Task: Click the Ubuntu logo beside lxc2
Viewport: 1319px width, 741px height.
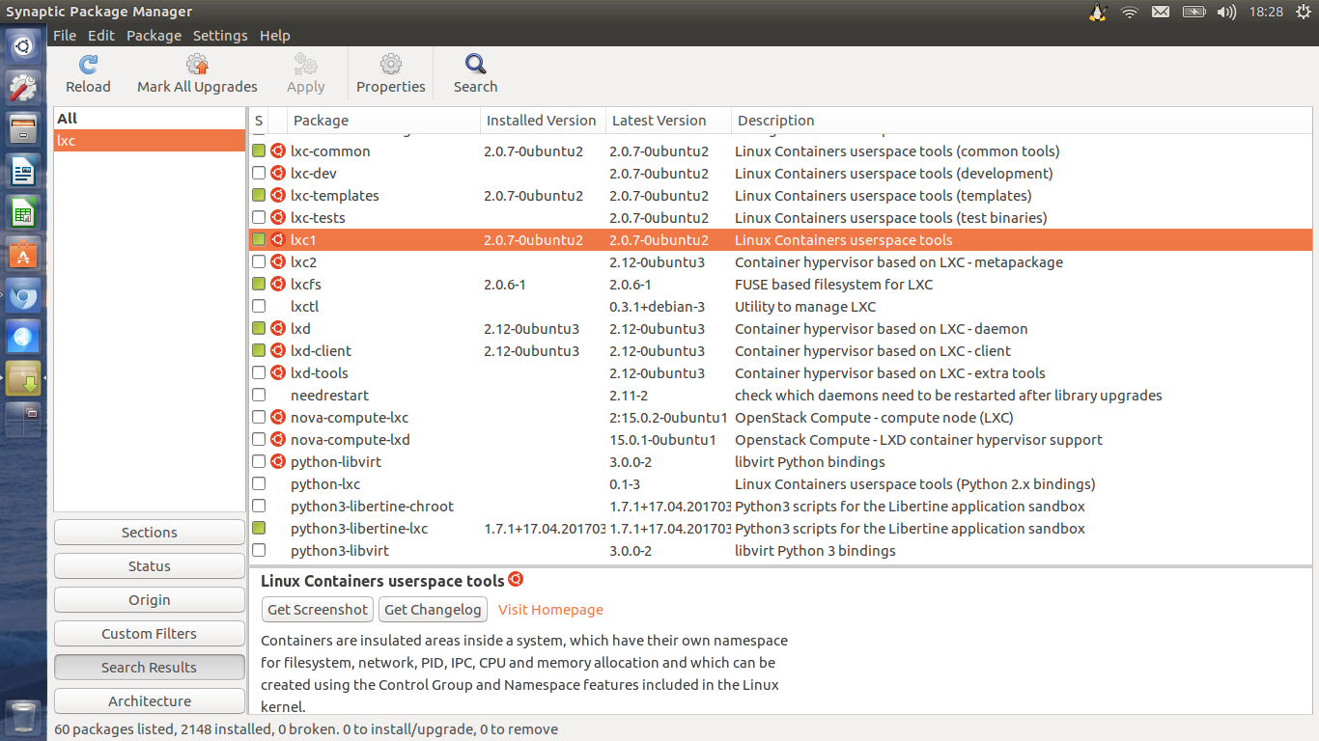Action: pos(278,261)
